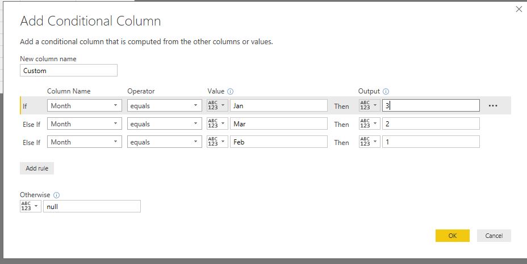Click the first Then label
Image resolution: width=527 pixels, height=264 pixels.
point(341,106)
